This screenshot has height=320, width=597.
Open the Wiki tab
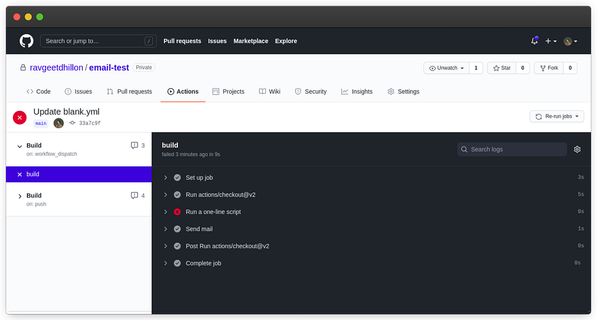[x=269, y=92]
